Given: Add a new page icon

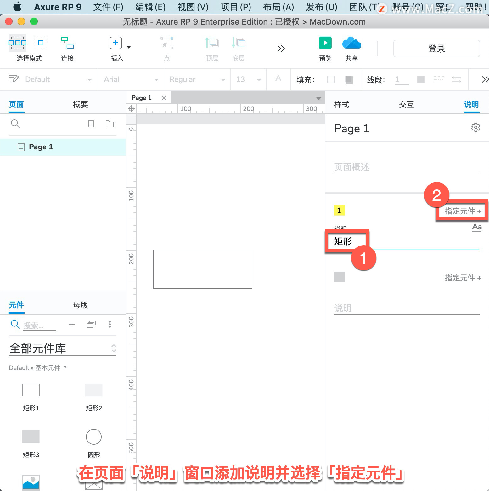Looking at the screenshot, I should pos(91,124).
